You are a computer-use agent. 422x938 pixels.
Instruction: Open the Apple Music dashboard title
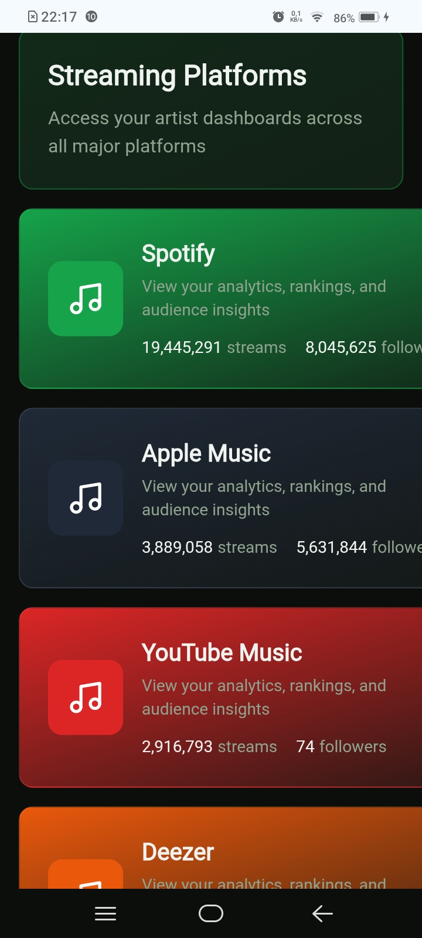206,453
